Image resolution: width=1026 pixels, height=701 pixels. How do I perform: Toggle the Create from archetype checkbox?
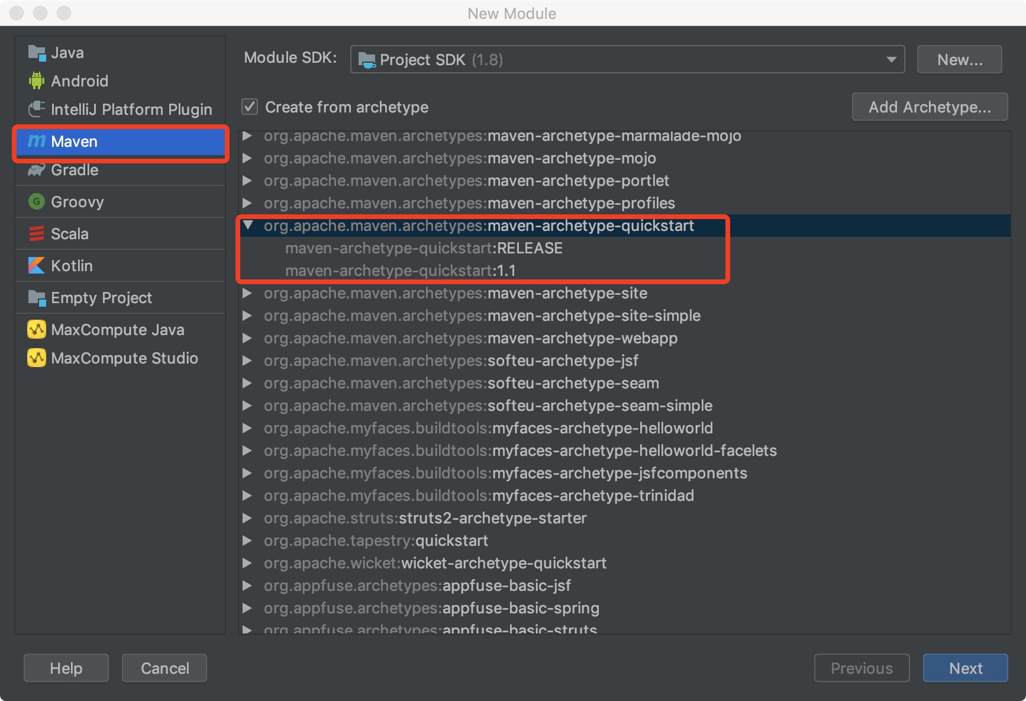tap(250, 107)
